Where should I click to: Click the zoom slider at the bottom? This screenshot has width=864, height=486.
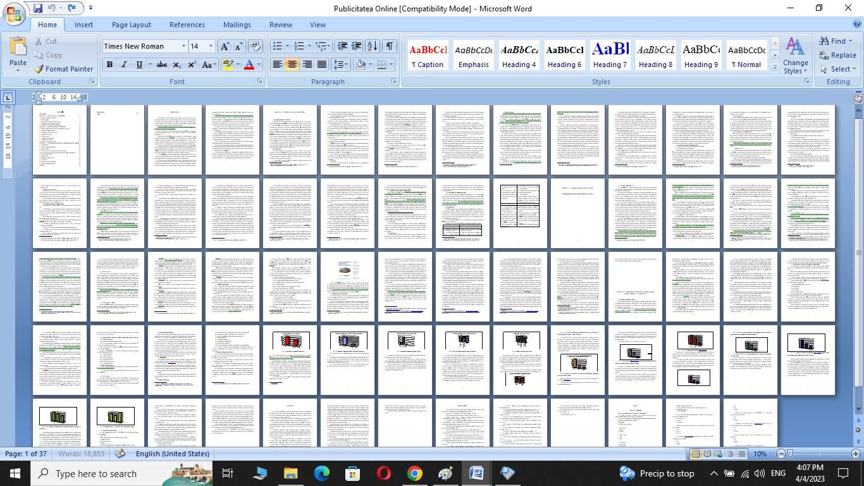click(819, 454)
